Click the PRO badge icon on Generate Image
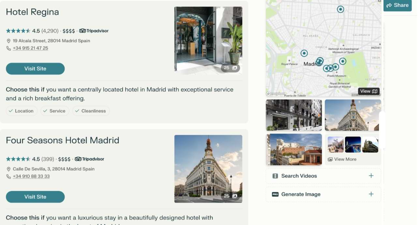This screenshot has width=420, height=225. (275, 194)
